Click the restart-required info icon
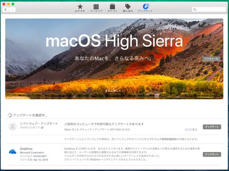The image size is (229, 171). (x=42, y=127)
